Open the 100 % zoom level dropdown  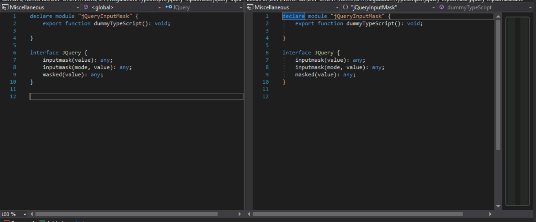[x=25, y=214]
